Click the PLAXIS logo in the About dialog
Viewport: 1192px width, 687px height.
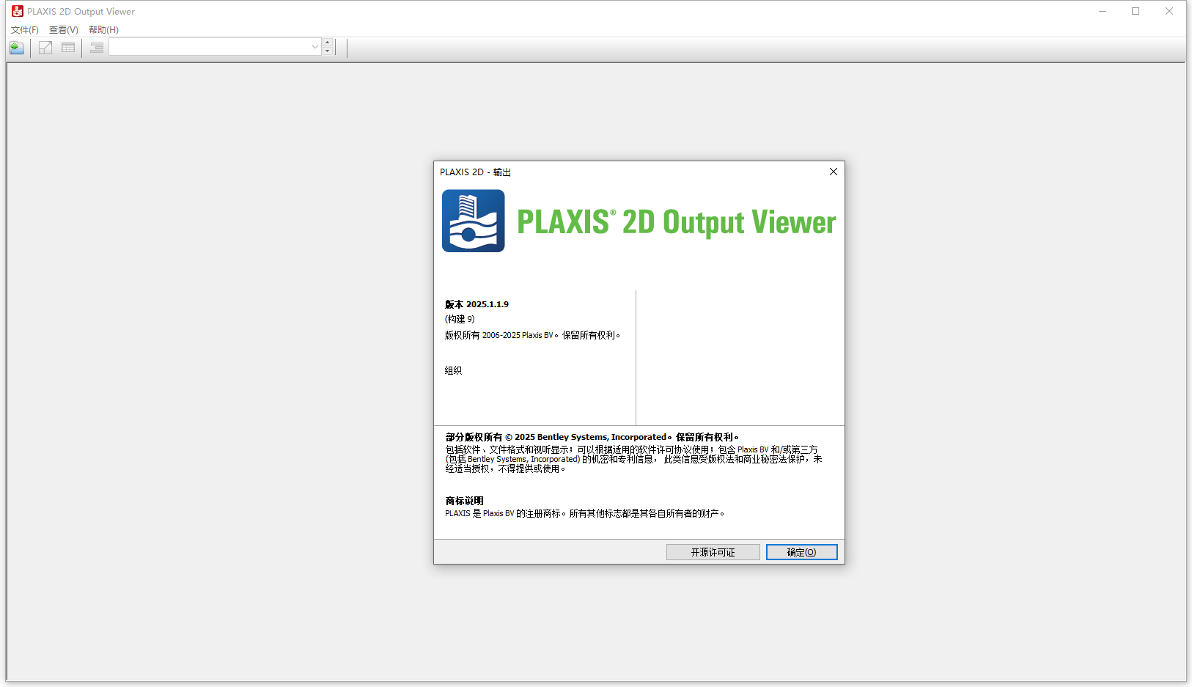(473, 221)
